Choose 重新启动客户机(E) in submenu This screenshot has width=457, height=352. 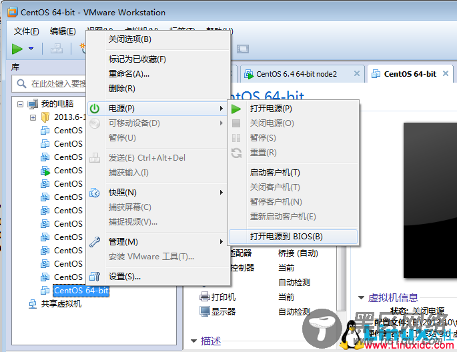point(283,216)
